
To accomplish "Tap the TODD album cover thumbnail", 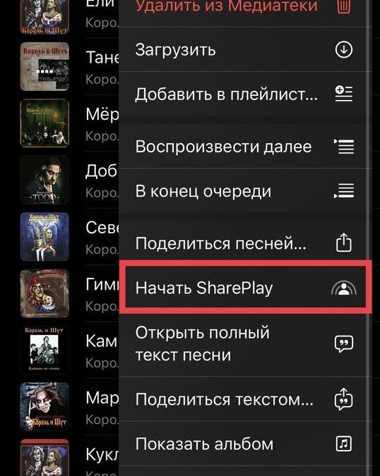I will [44, 180].
